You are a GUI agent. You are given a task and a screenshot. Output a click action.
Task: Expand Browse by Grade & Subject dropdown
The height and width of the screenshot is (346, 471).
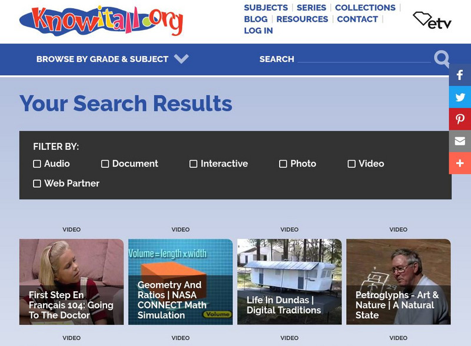[x=112, y=59]
